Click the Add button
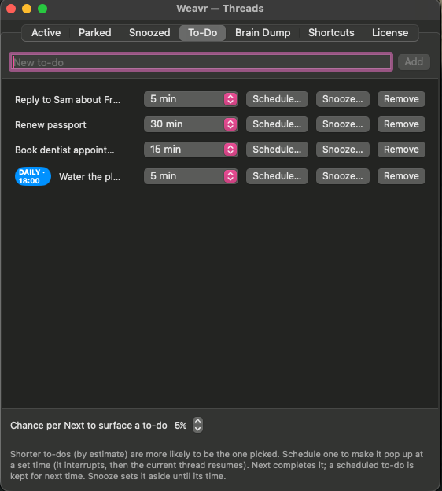This screenshot has width=442, height=491. click(414, 61)
